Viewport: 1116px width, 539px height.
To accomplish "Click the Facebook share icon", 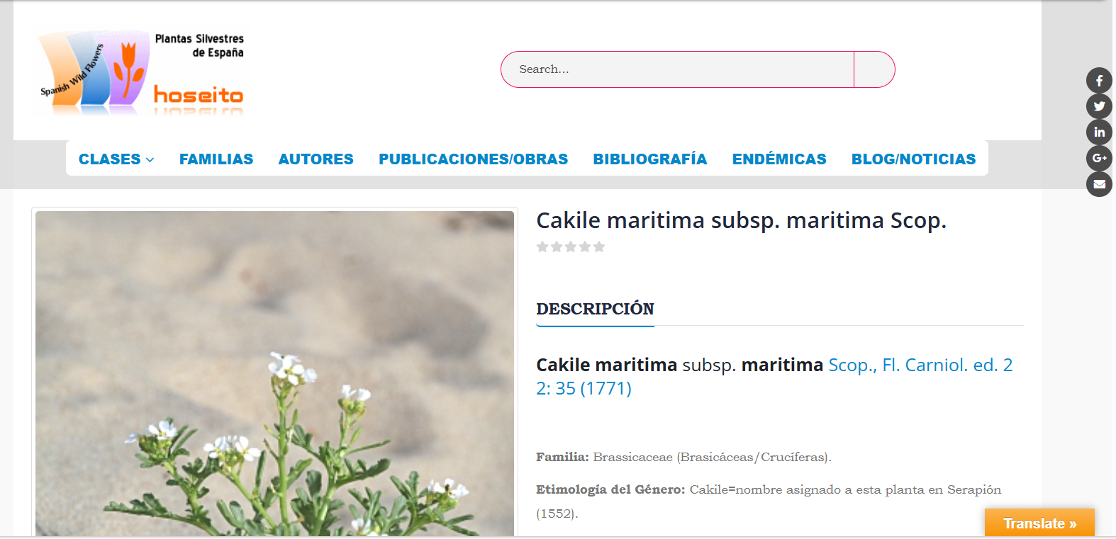I will click(x=1099, y=81).
